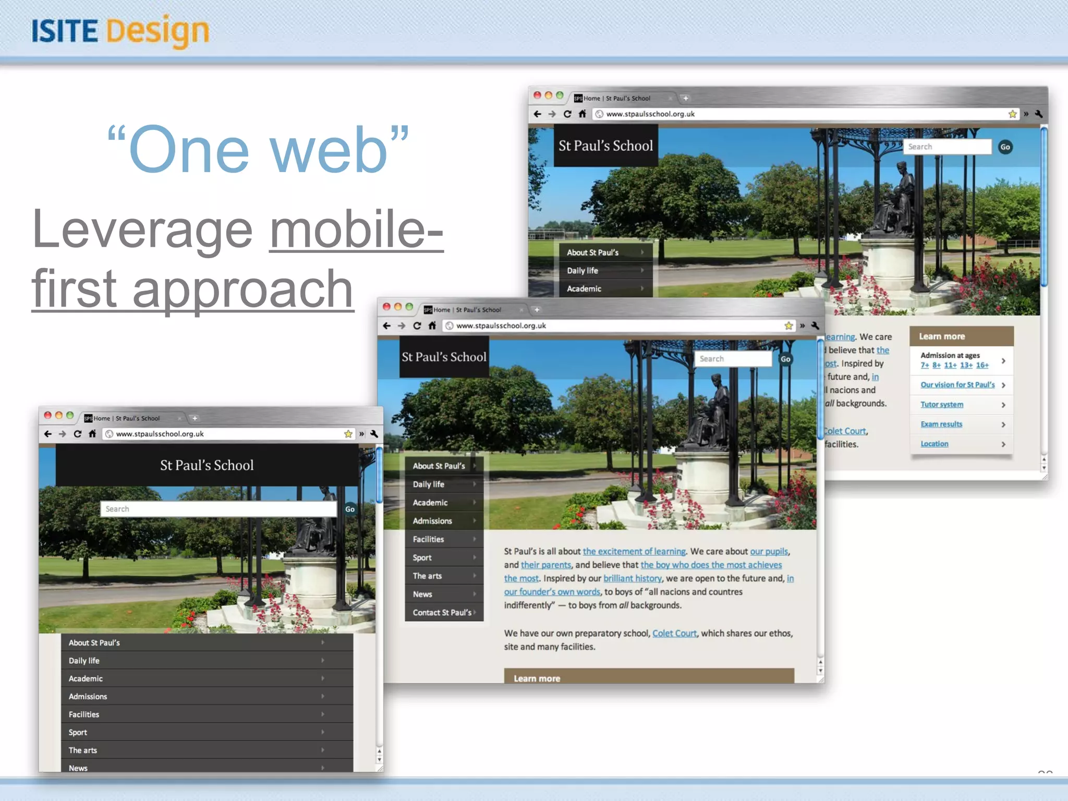The width and height of the screenshot is (1068, 801).
Task: Click Go button in middle window
Action: 785,359
